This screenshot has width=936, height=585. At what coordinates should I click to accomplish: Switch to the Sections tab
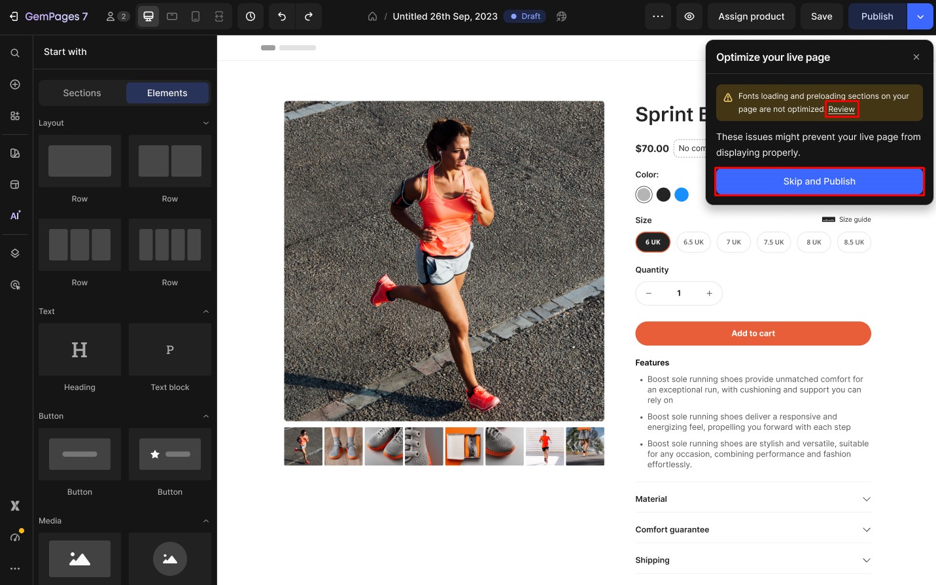point(82,93)
